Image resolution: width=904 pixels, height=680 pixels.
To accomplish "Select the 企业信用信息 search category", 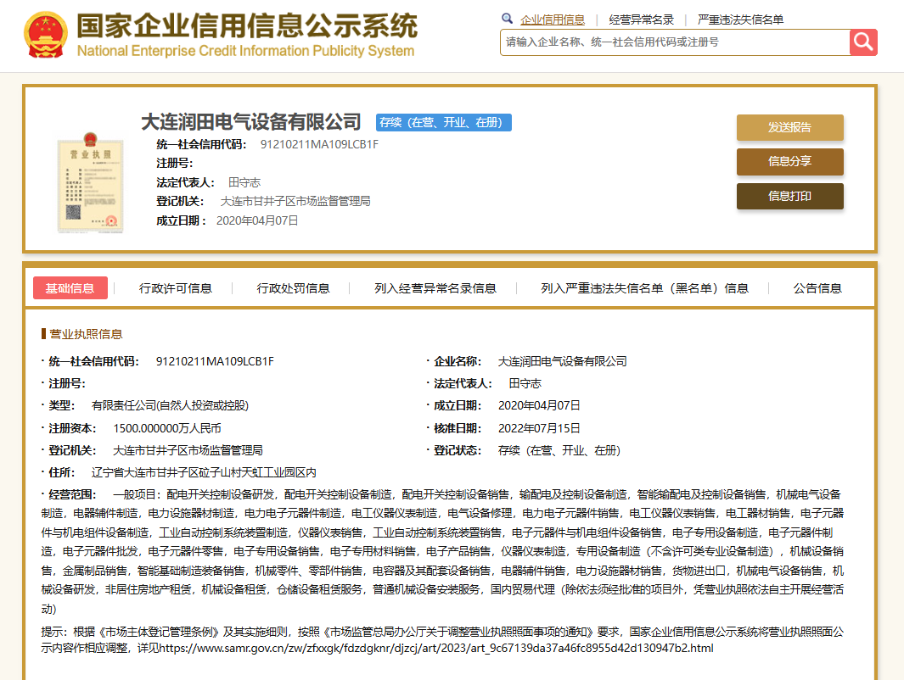I will tap(553, 20).
